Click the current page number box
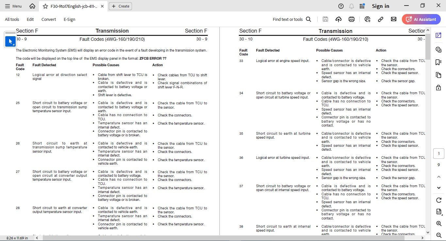 [x=438, y=153]
